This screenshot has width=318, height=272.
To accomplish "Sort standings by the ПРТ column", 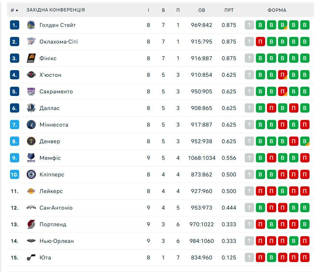I will click(x=229, y=10).
